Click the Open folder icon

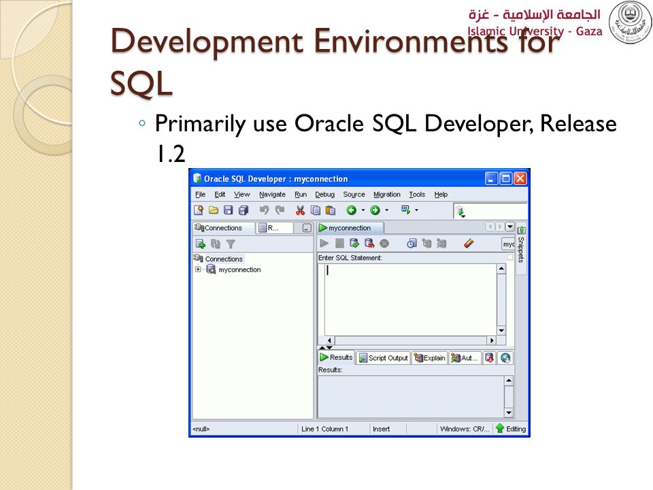point(213,210)
